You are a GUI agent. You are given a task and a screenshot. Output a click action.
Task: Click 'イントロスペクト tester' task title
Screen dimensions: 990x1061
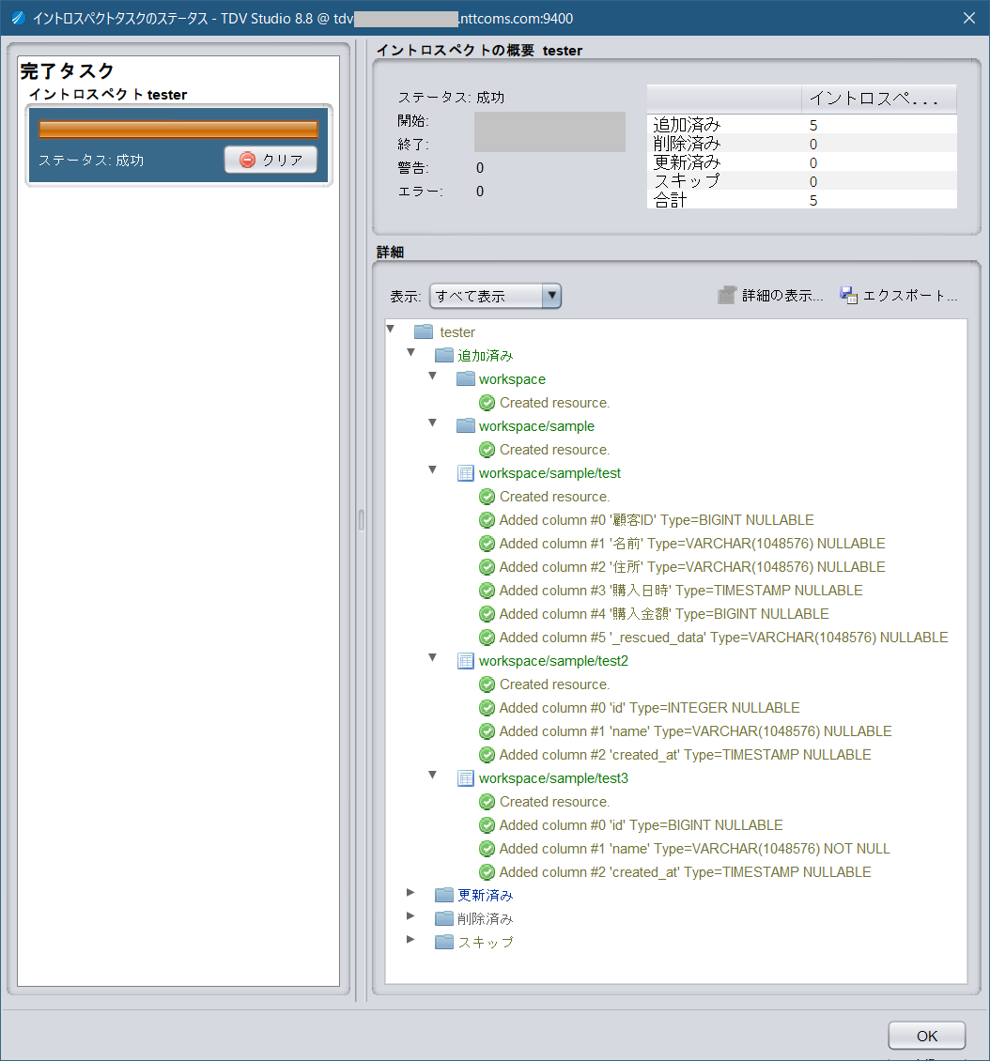tap(108, 95)
